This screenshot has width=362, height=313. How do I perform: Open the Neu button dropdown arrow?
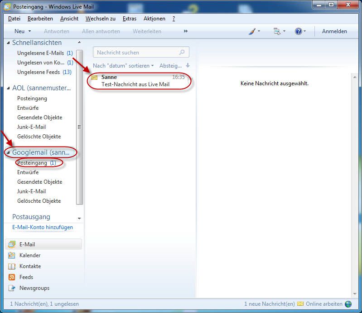click(x=30, y=31)
